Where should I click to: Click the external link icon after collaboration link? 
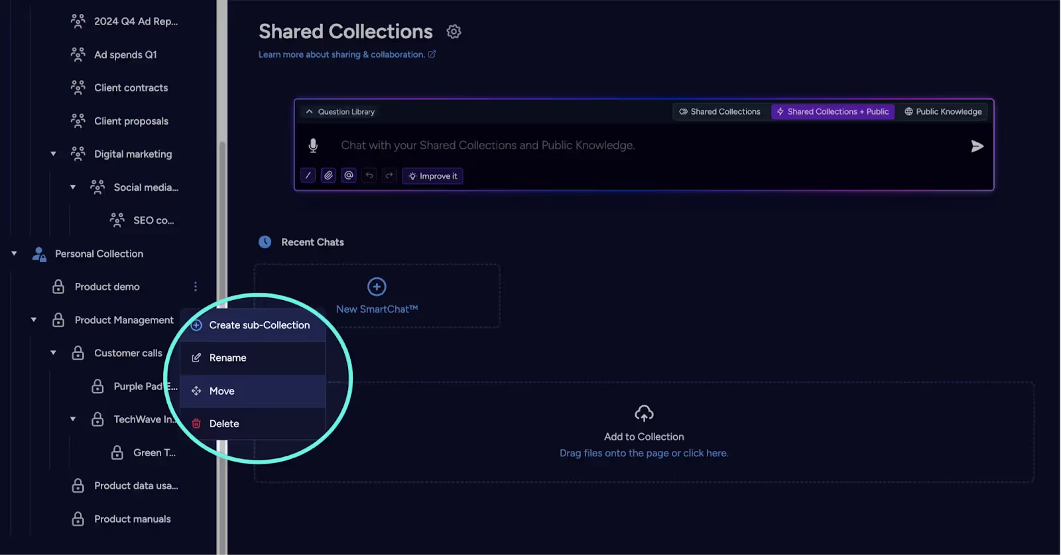click(x=432, y=54)
